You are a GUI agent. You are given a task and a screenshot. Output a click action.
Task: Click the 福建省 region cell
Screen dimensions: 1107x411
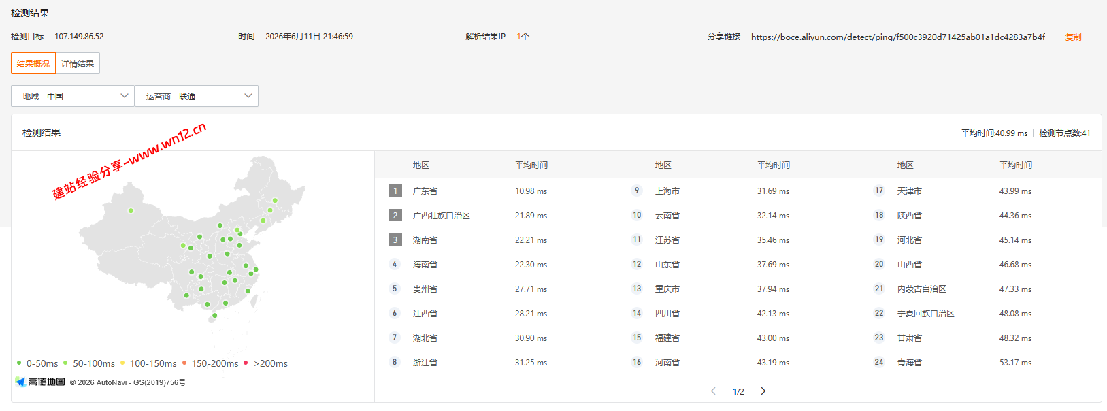[x=667, y=338]
